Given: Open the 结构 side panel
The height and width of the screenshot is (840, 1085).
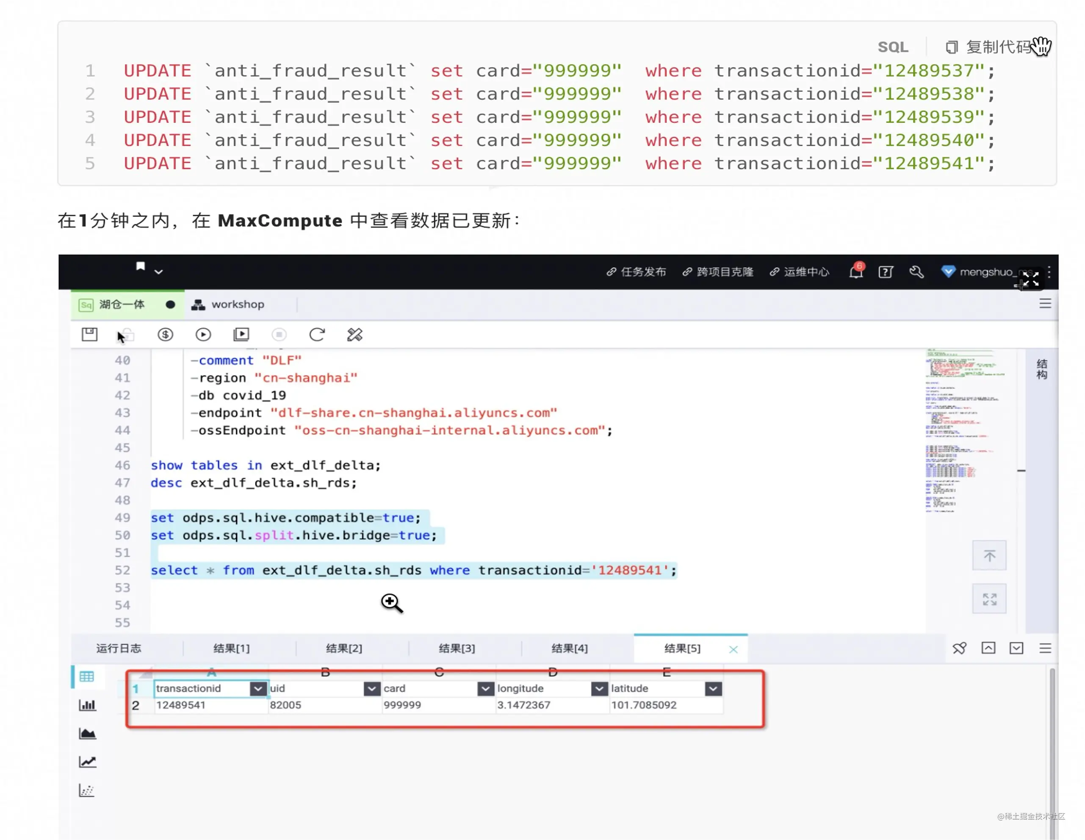Looking at the screenshot, I should [x=1042, y=369].
